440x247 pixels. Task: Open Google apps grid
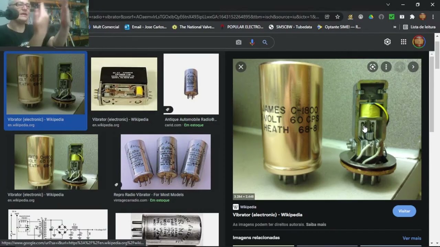pos(404,42)
